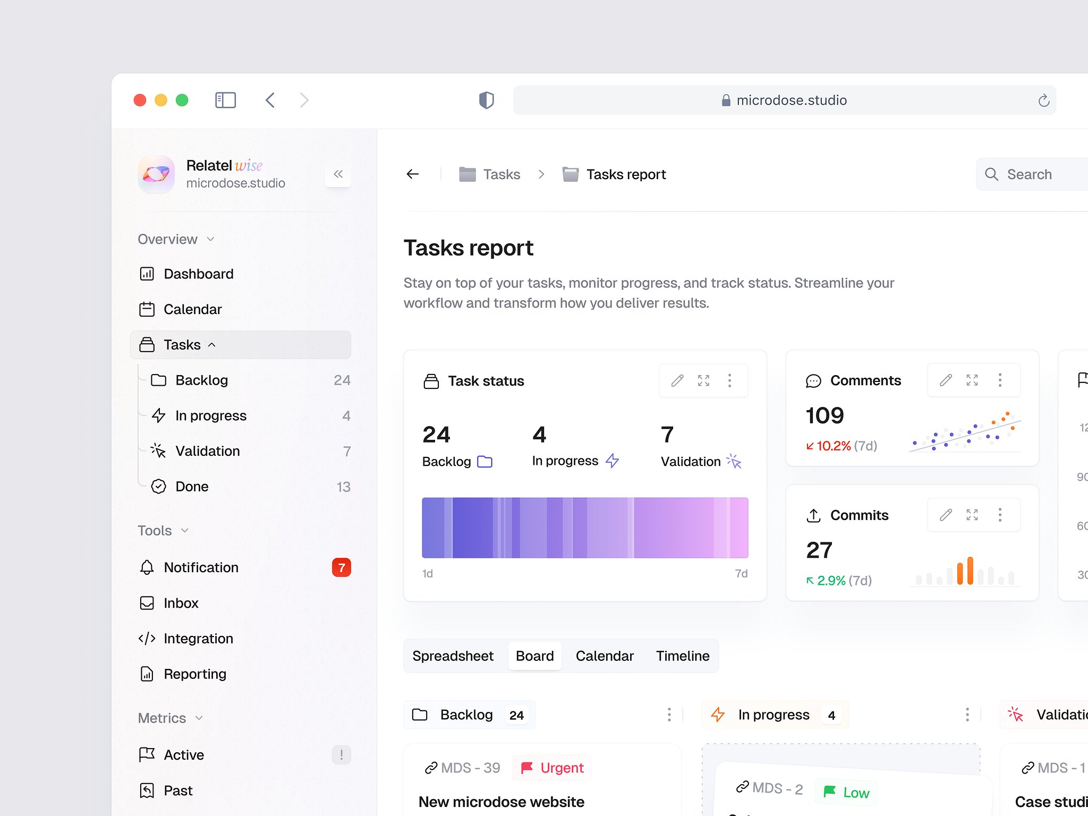Switch to Timeline view tab

[683, 656]
